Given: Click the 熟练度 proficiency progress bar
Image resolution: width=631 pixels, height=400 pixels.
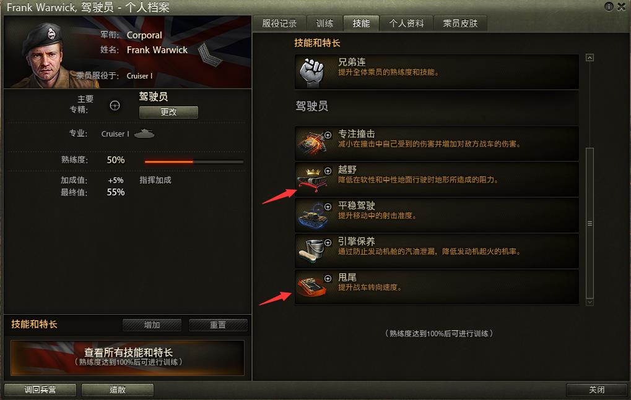Looking at the screenshot, I should click(x=194, y=162).
